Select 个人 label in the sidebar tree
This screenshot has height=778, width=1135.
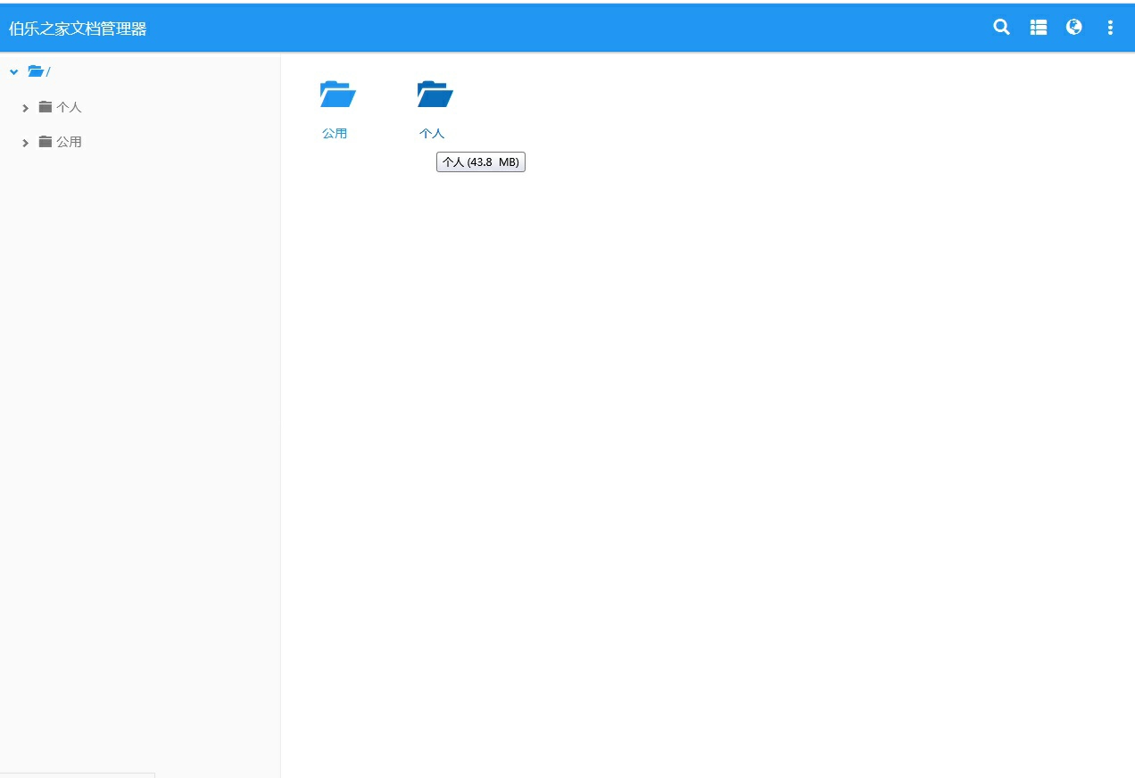69,107
